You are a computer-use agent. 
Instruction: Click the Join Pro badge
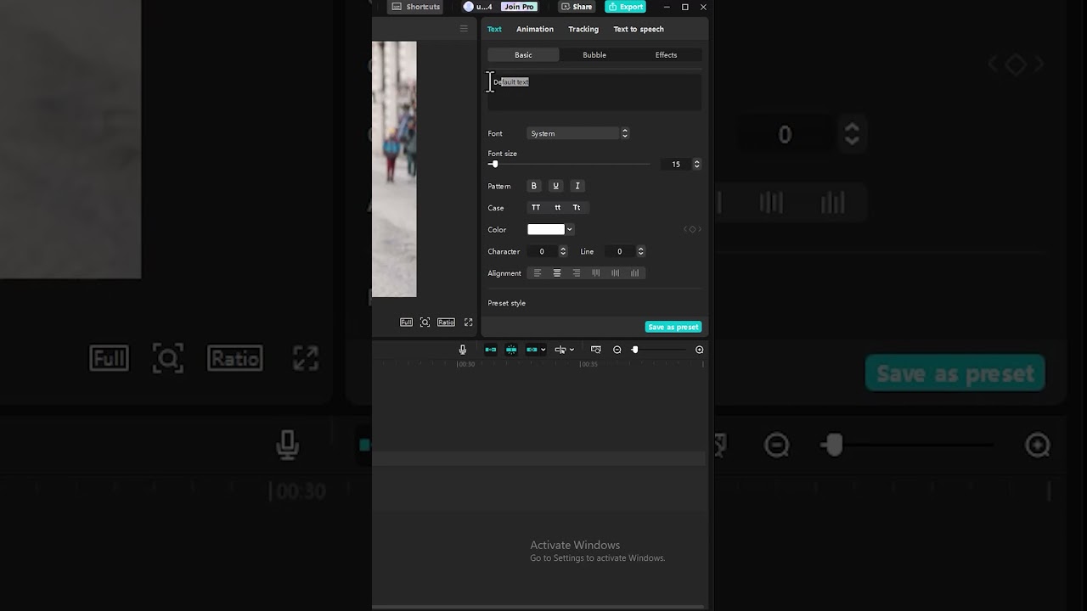(518, 7)
